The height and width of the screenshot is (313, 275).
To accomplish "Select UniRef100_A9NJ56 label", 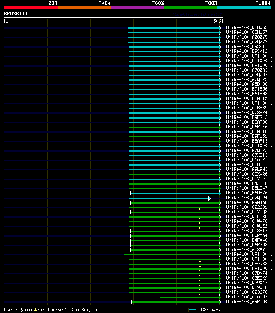I will click(247, 202).
